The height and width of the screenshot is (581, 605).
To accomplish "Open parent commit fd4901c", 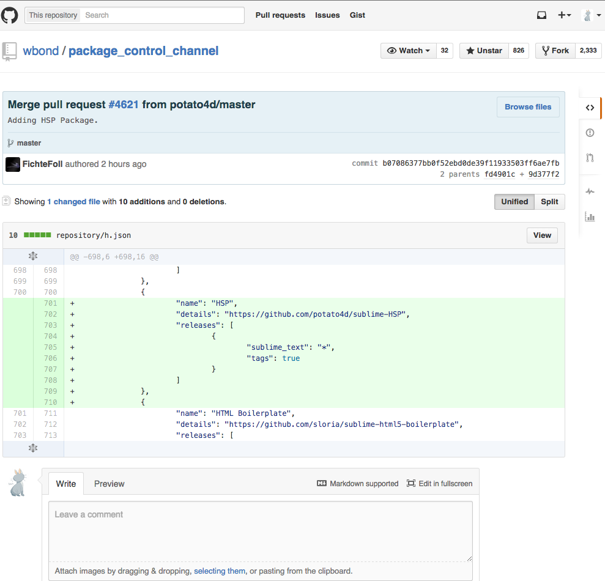I will pos(500,174).
